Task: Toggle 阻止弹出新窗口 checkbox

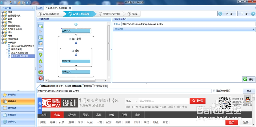Action: point(214,91)
